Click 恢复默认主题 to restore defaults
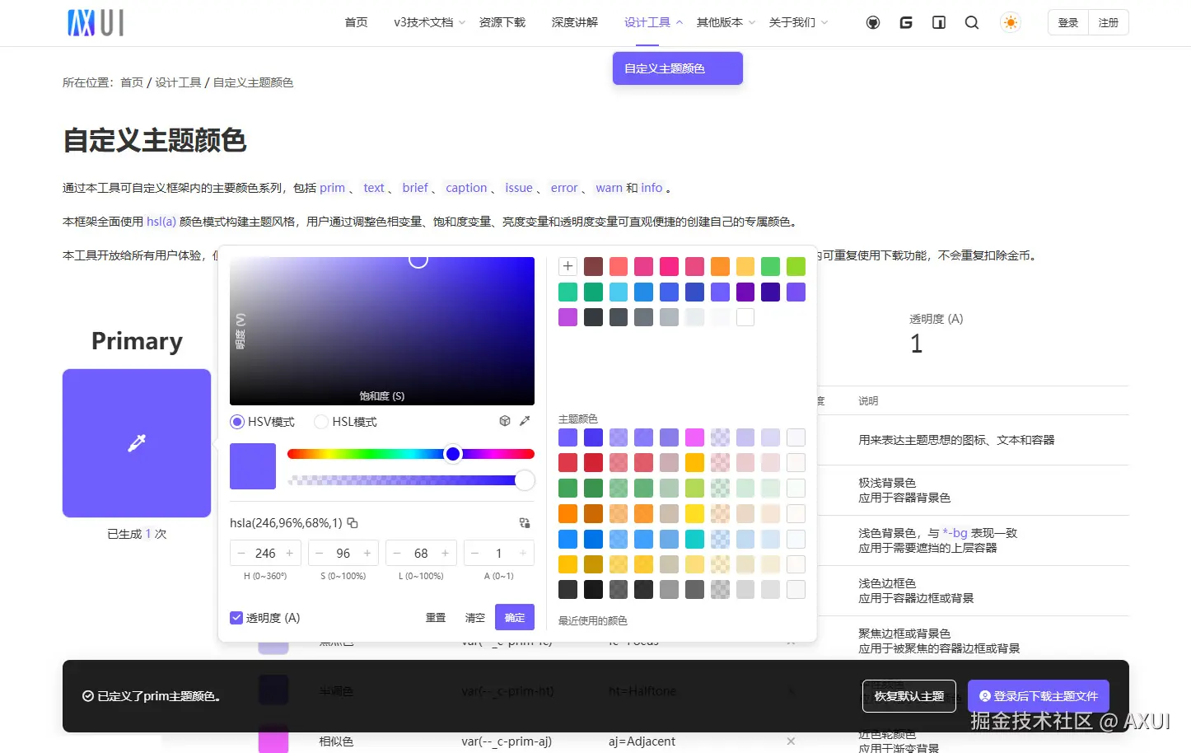The image size is (1191, 753). [x=908, y=696]
